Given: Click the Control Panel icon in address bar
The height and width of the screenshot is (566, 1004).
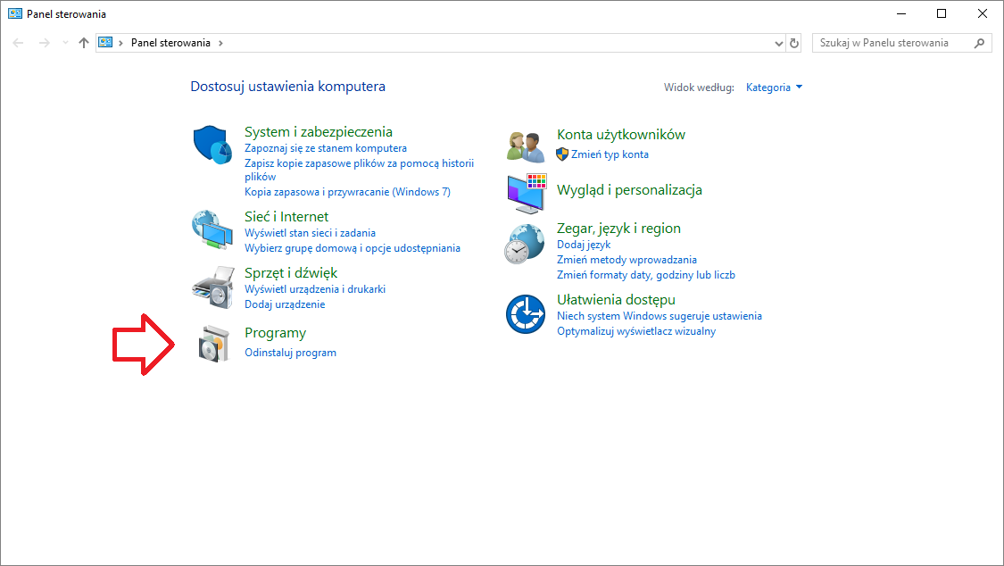Looking at the screenshot, I should 105,42.
